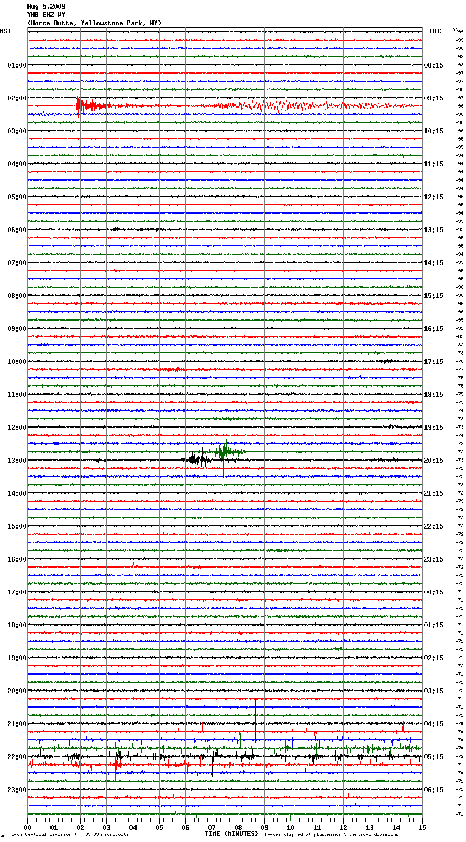Select the 02:00 MST time label

(17, 98)
